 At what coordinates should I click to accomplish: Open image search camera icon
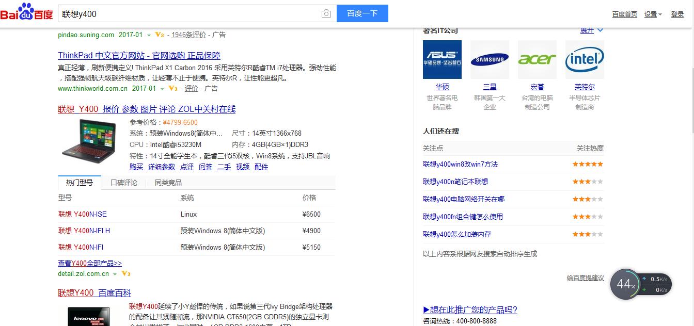[x=326, y=14]
